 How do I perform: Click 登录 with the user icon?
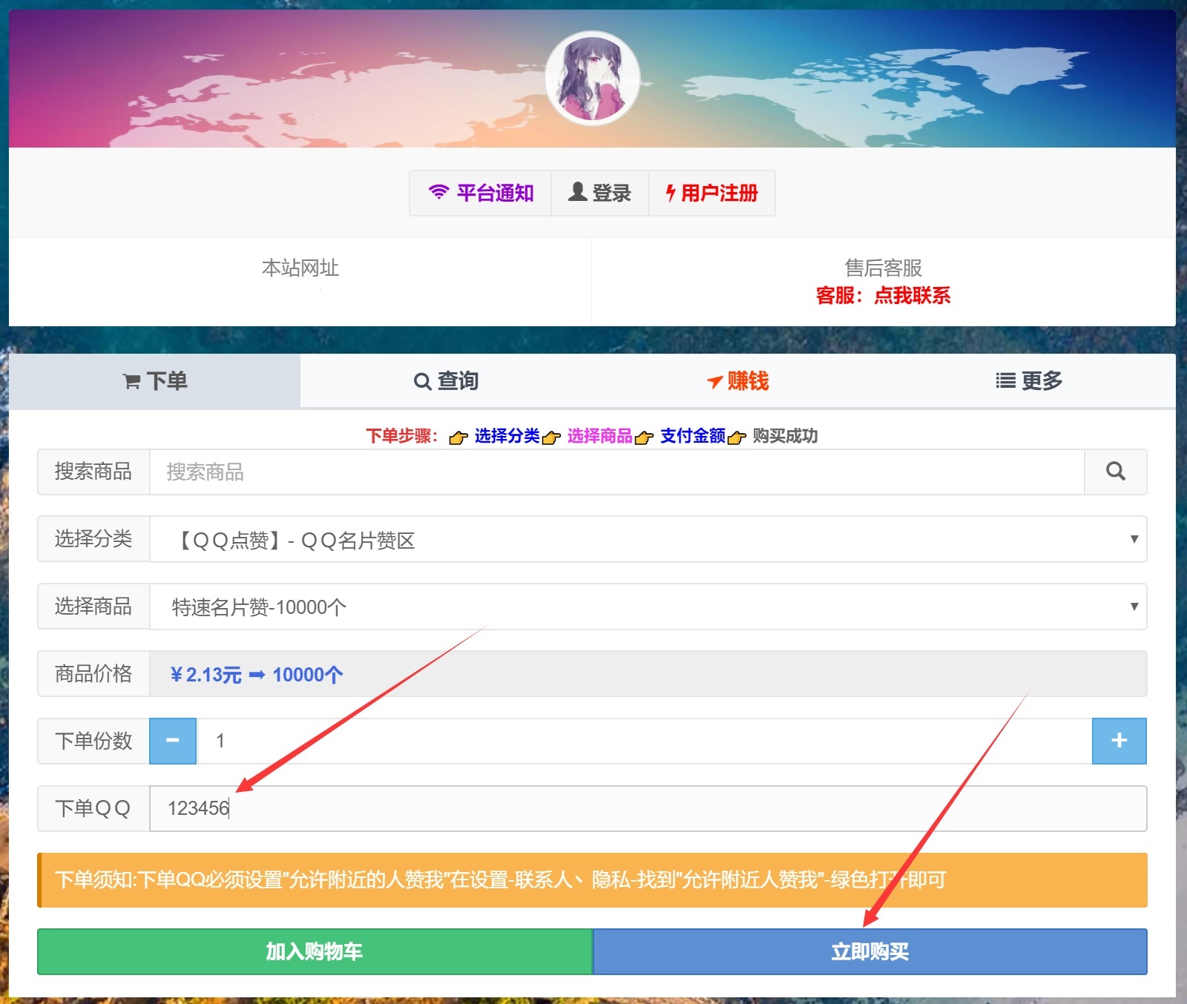coord(599,194)
